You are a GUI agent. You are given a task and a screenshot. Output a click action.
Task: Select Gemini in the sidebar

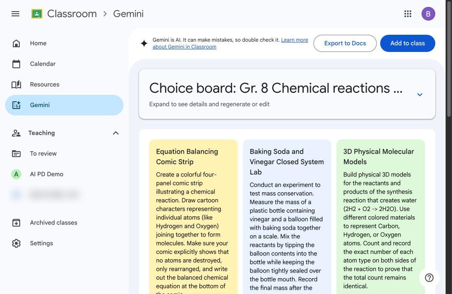click(x=64, y=105)
